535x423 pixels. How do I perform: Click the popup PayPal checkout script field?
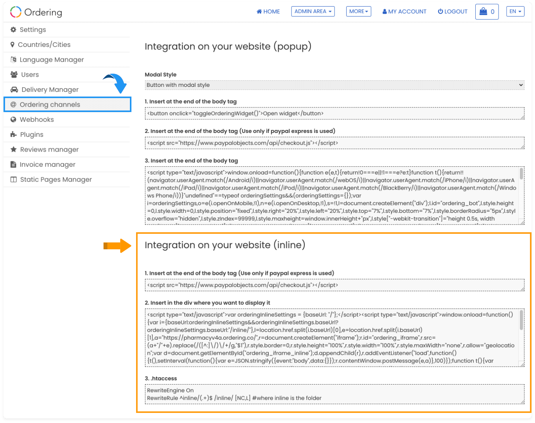click(335, 143)
